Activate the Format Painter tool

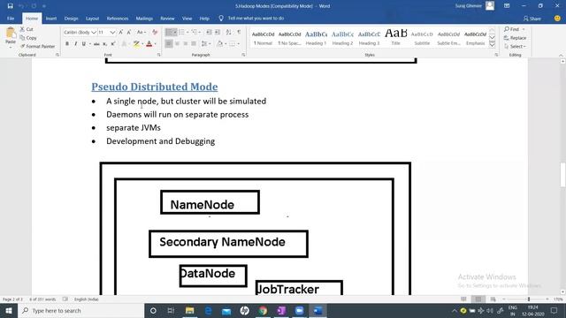click(38, 47)
